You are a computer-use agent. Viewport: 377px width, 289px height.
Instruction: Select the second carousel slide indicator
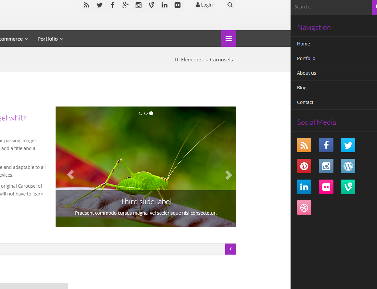(x=146, y=113)
